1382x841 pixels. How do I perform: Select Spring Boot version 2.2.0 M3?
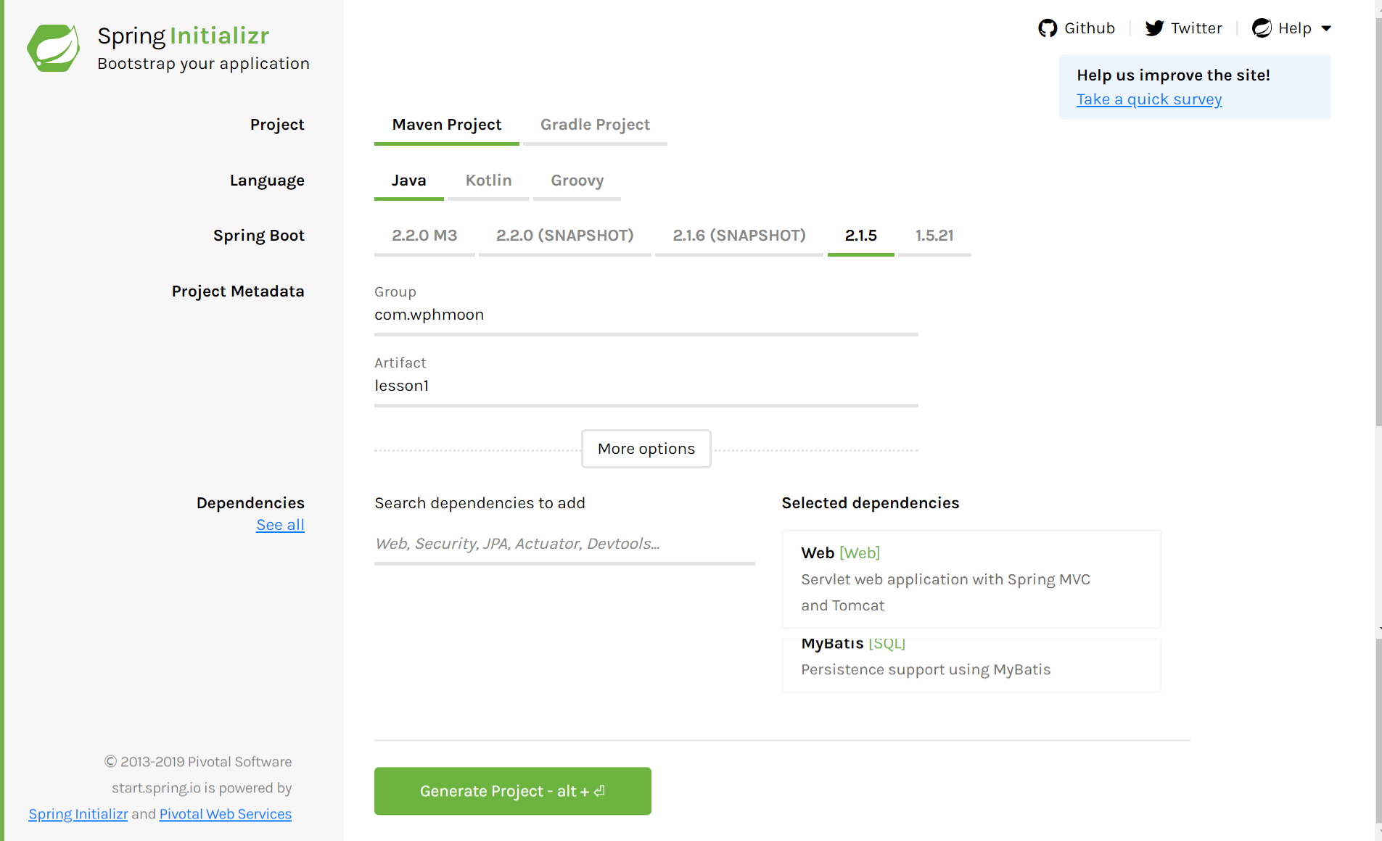(424, 236)
